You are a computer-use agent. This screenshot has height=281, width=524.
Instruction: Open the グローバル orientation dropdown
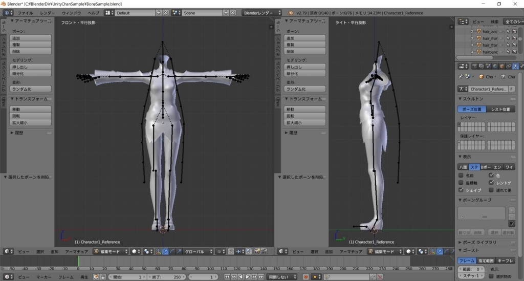coord(197,251)
